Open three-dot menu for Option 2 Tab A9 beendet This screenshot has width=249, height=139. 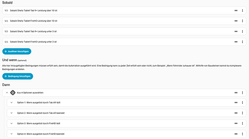pyautogui.click(x=243, y=113)
